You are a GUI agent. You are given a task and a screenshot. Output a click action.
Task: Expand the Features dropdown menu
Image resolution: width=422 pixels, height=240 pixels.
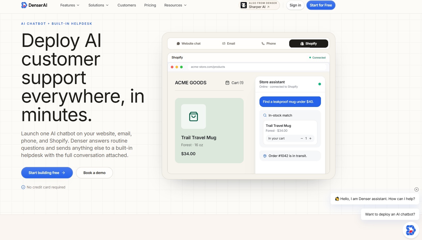[x=70, y=5]
